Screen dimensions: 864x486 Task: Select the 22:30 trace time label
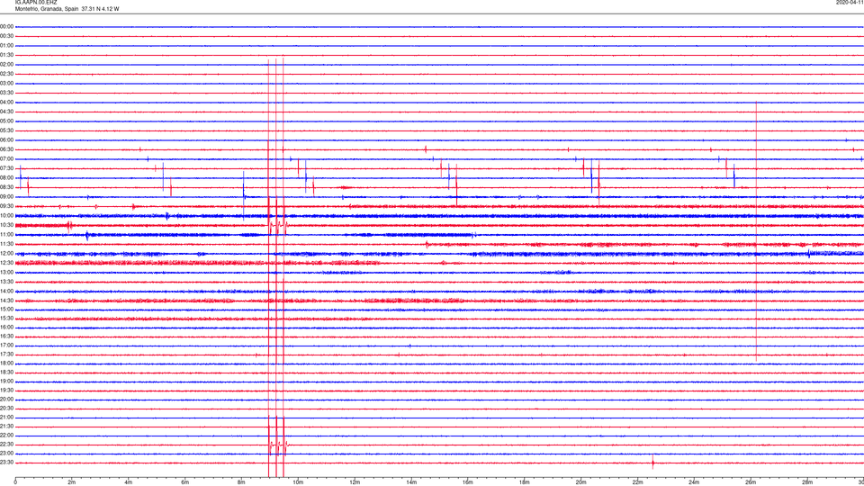click(x=6, y=444)
